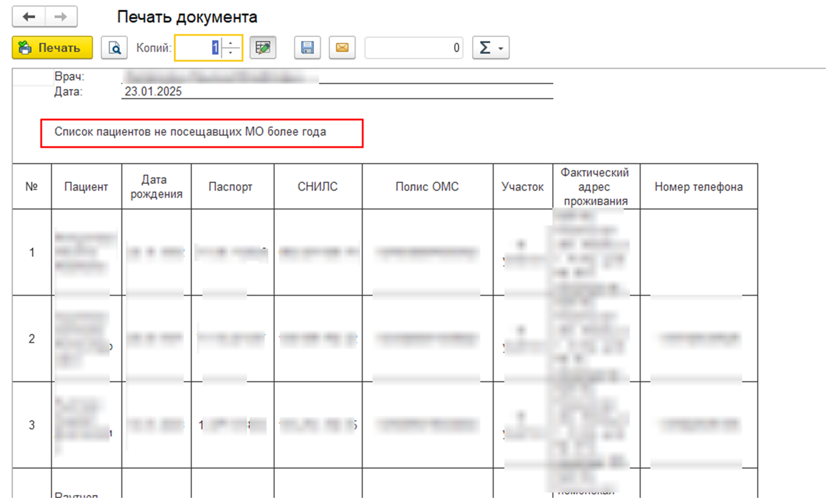This screenshot has width=827, height=499.
Task: Click the sum value field showing 0
Action: [413, 48]
